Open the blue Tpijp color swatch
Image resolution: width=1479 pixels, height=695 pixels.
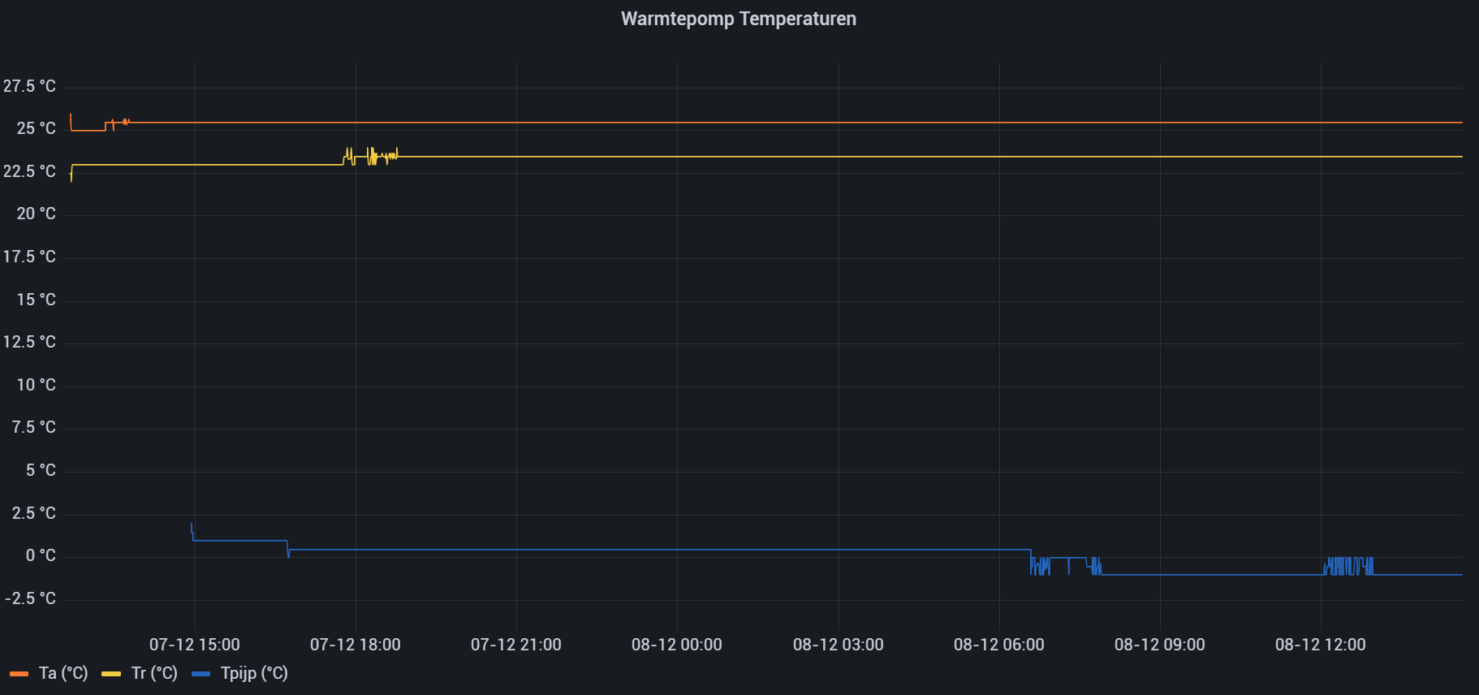click(x=201, y=674)
